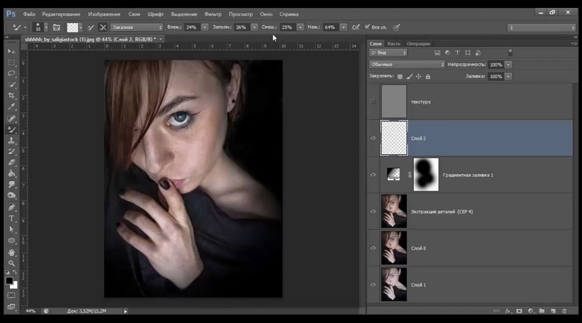Select the Sponge tool
Screen dimensions: 582x323
pos(12,196)
